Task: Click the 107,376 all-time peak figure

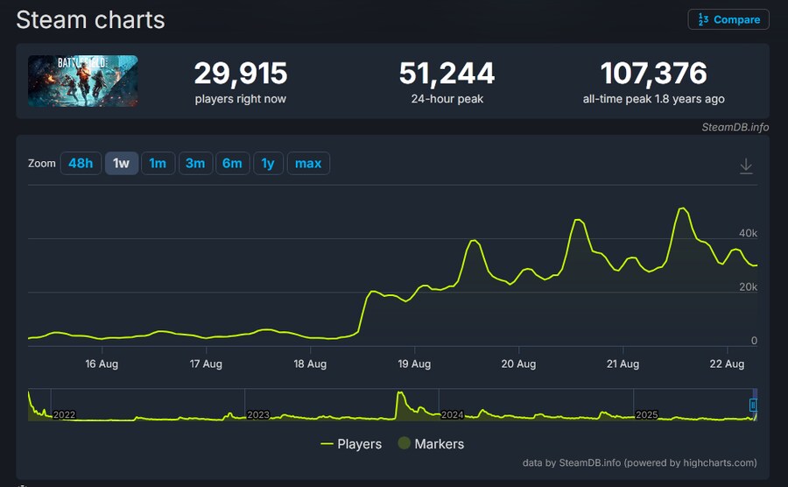Action: click(654, 74)
